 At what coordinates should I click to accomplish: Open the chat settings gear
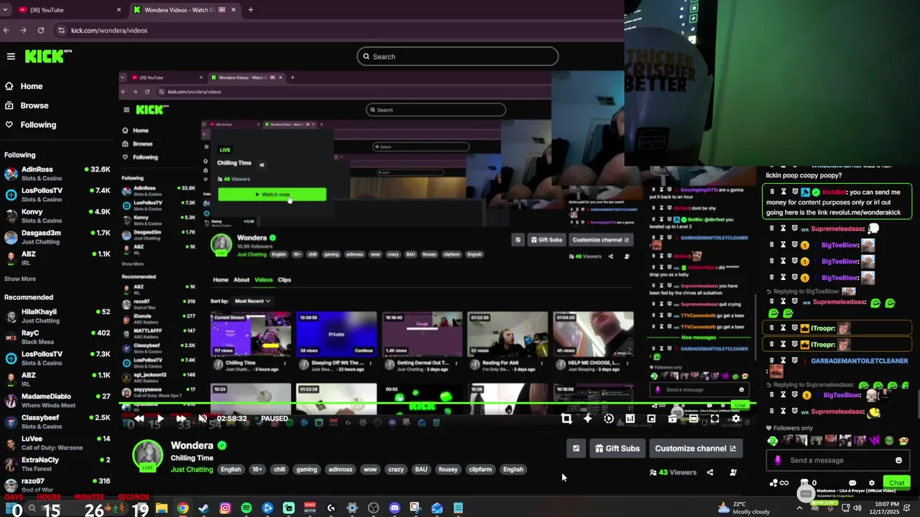tap(872, 483)
